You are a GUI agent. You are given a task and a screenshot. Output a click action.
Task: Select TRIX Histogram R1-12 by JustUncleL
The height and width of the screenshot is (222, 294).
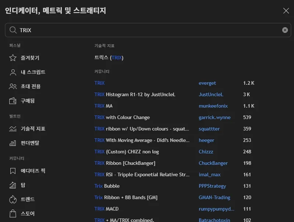pos(135,94)
